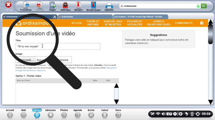Open the Marque-pages bookmarks icon
The width and height of the screenshot is (215, 120).
[94, 5]
